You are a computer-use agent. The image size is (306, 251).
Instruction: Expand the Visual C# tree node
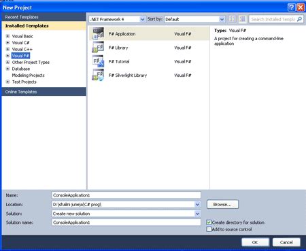pos(7,43)
